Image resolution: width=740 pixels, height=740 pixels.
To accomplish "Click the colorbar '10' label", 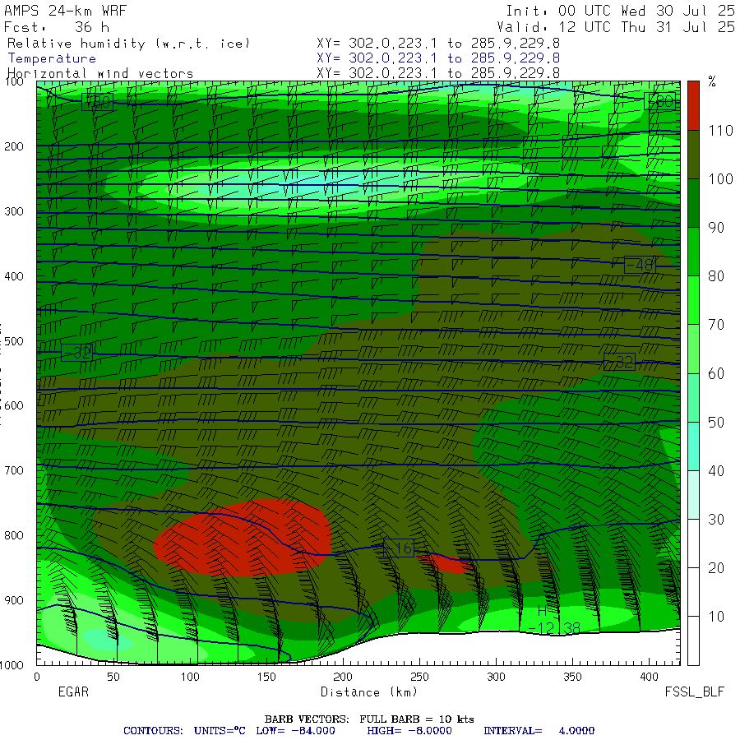I will click(x=716, y=617).
